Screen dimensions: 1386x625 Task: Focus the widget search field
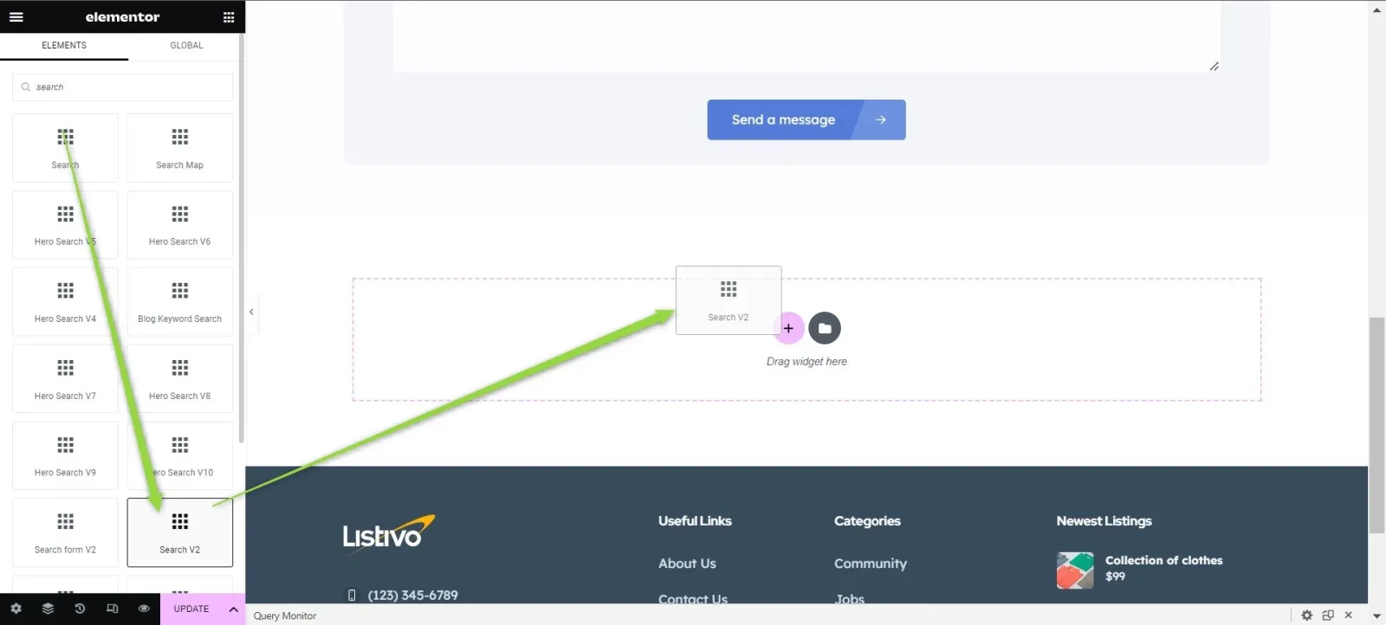click(x=123, y=87)
